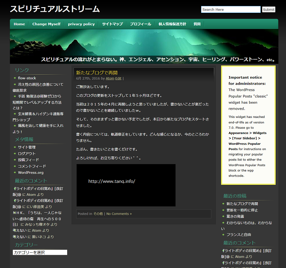Open the 質問 nav item
This screenshot has width=286, height=268.
pyautogui.click(x=197, y=24)
